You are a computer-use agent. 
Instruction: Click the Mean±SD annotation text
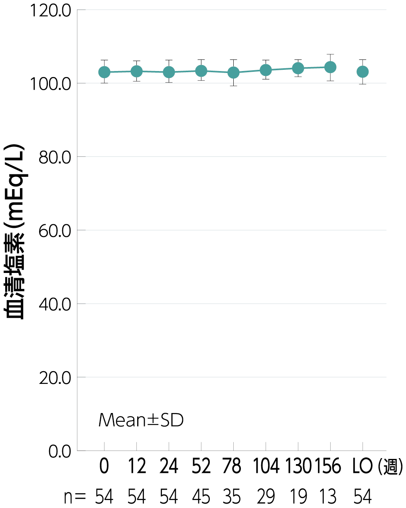click(x=141, y=420)
